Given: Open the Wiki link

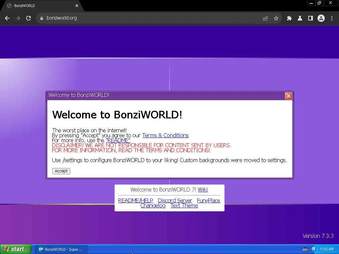Looking at the screenshot, I should [x=203, y=190].
